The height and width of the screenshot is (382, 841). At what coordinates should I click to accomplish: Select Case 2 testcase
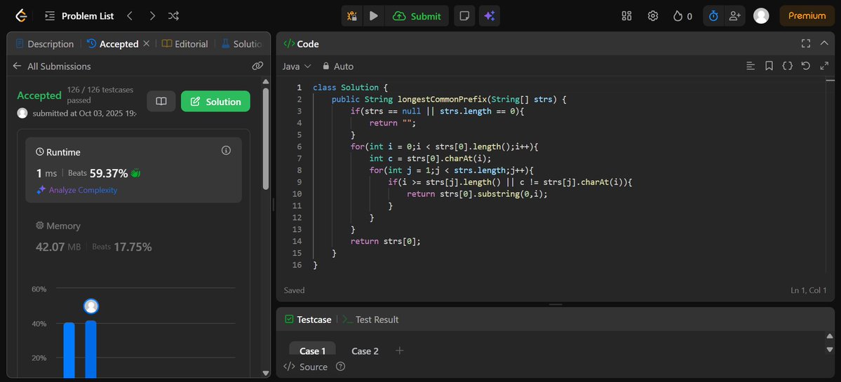pos(365,351)
